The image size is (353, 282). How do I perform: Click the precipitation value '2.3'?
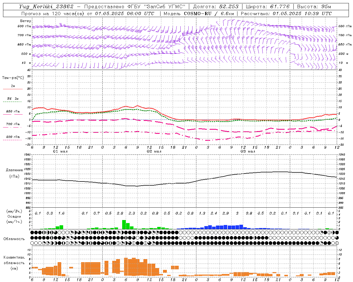132,213
